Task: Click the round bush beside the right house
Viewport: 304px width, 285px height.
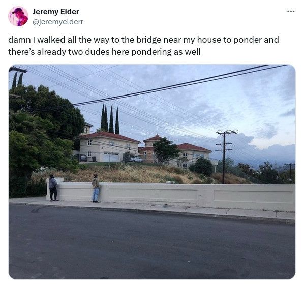Action: [203, 167]
